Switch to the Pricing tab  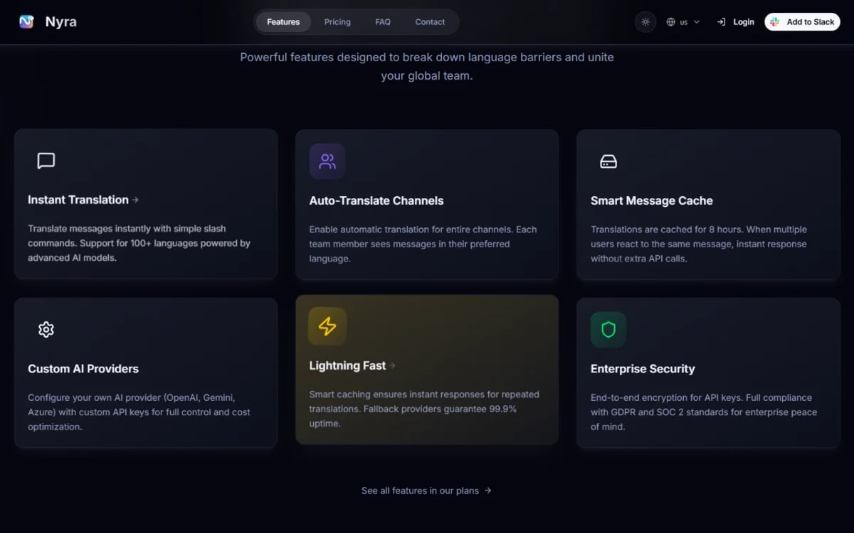pyautogui.click(x=337, y=22)
